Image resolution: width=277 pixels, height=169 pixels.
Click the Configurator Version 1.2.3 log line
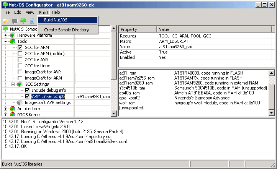tap(43, 122)
